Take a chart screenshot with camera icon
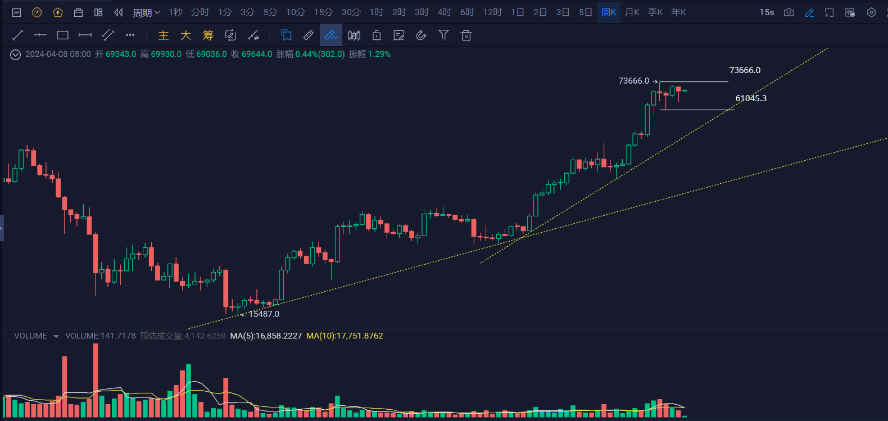This screenshot has height=421, width=888. [789, 12]
